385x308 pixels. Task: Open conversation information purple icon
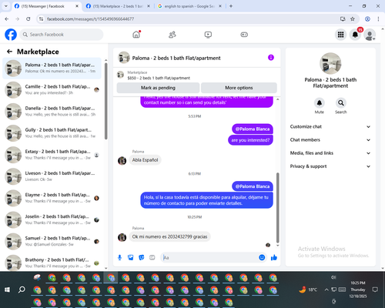271,58
